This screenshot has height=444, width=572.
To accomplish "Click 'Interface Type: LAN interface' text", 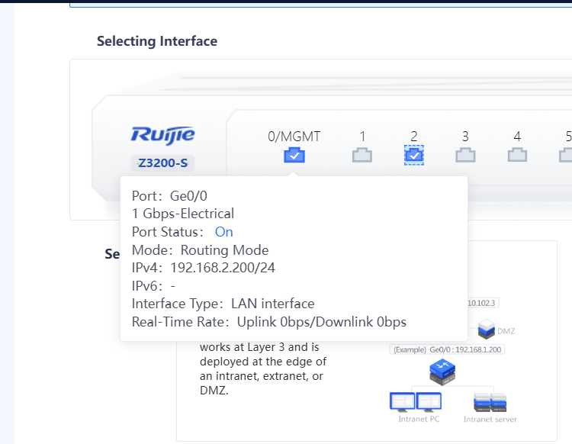I will 223,304.
